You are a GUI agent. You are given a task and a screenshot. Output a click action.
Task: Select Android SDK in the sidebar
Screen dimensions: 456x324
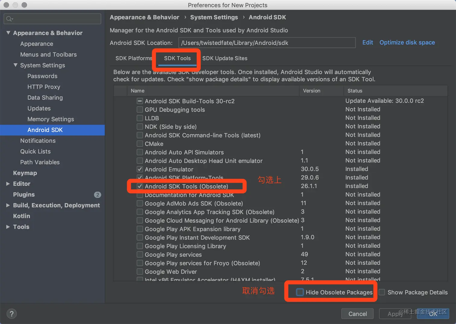(52, 130)
